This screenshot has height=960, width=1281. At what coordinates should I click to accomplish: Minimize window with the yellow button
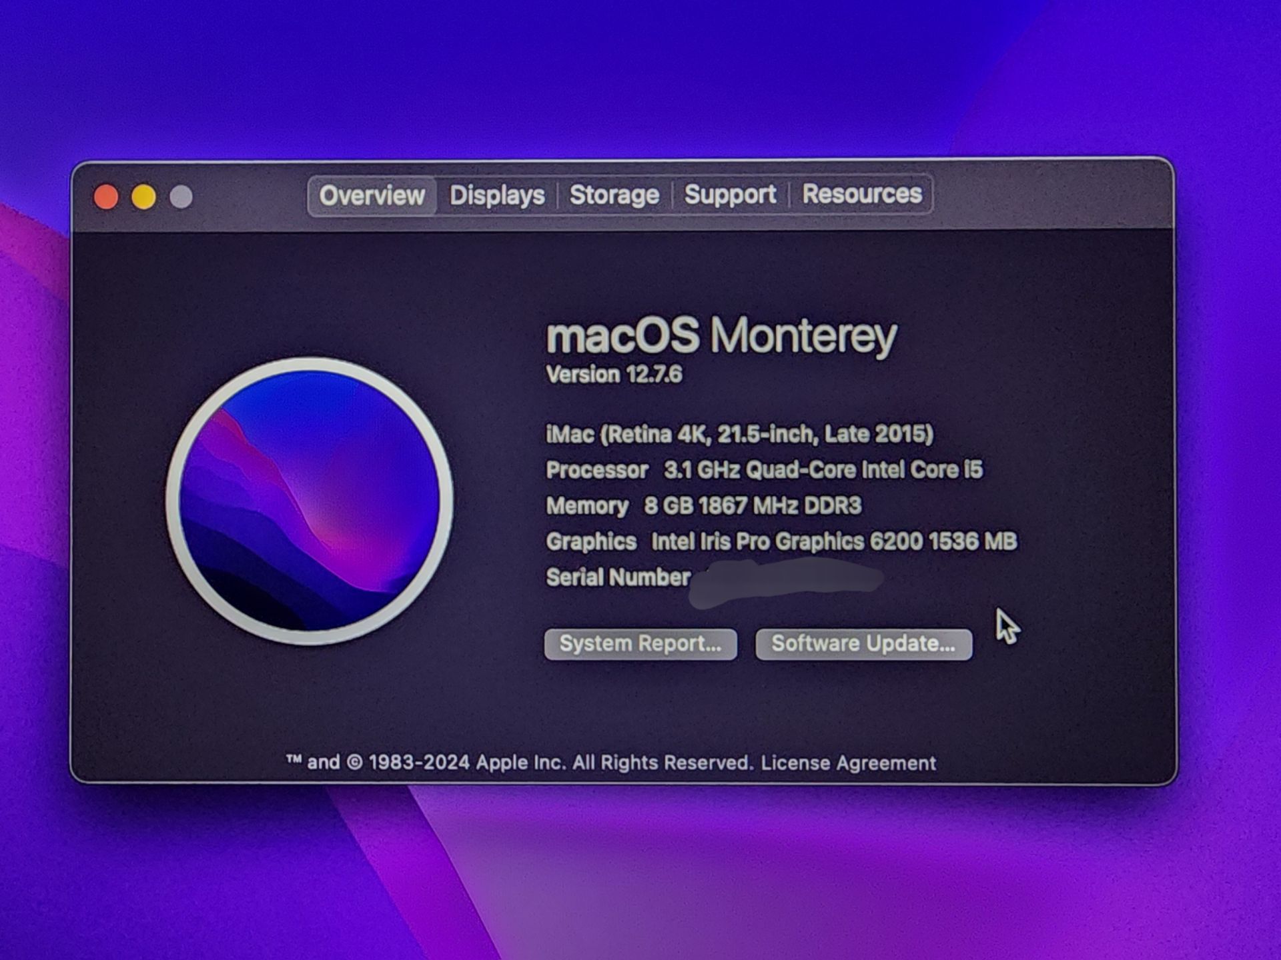tap(143, 197)
